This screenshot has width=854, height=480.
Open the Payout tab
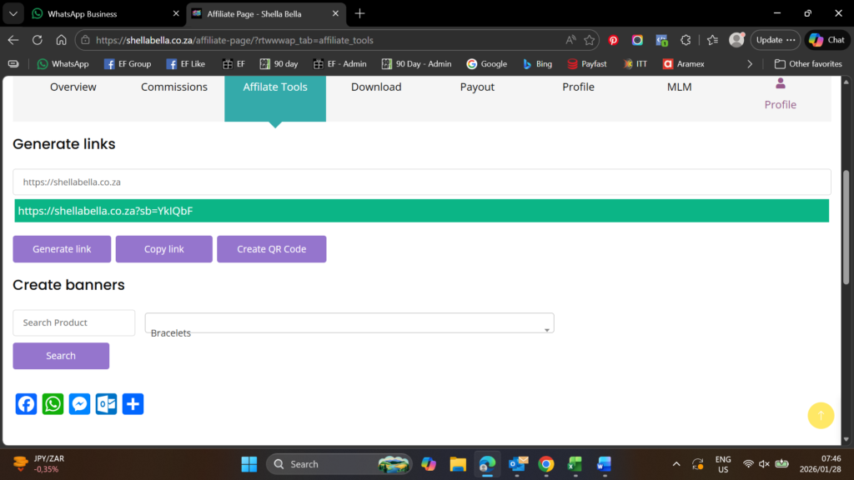click(x=477, y=87)
